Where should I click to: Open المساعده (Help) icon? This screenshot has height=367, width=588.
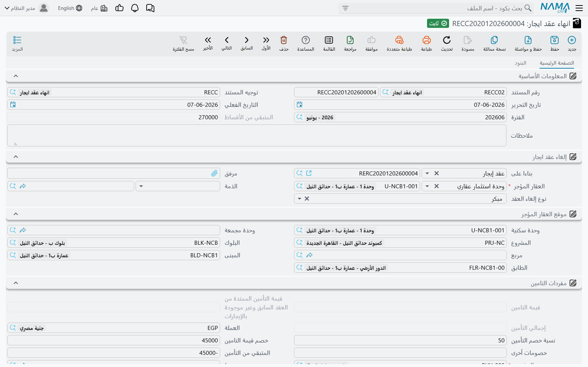[306, 40]
